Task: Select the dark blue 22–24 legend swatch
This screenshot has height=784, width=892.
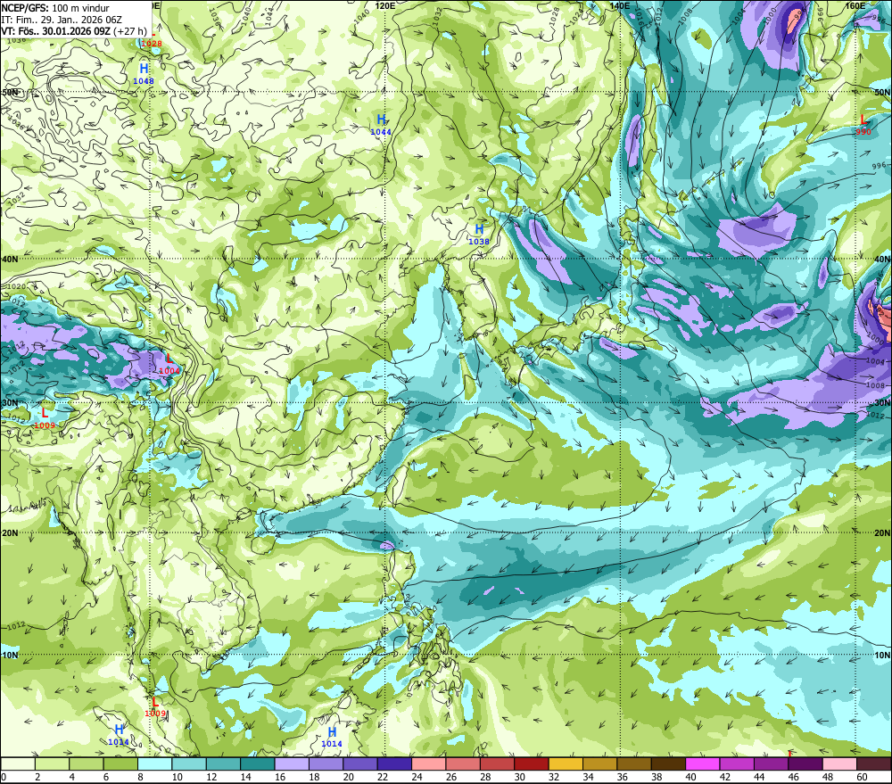Action: [395, 763]
